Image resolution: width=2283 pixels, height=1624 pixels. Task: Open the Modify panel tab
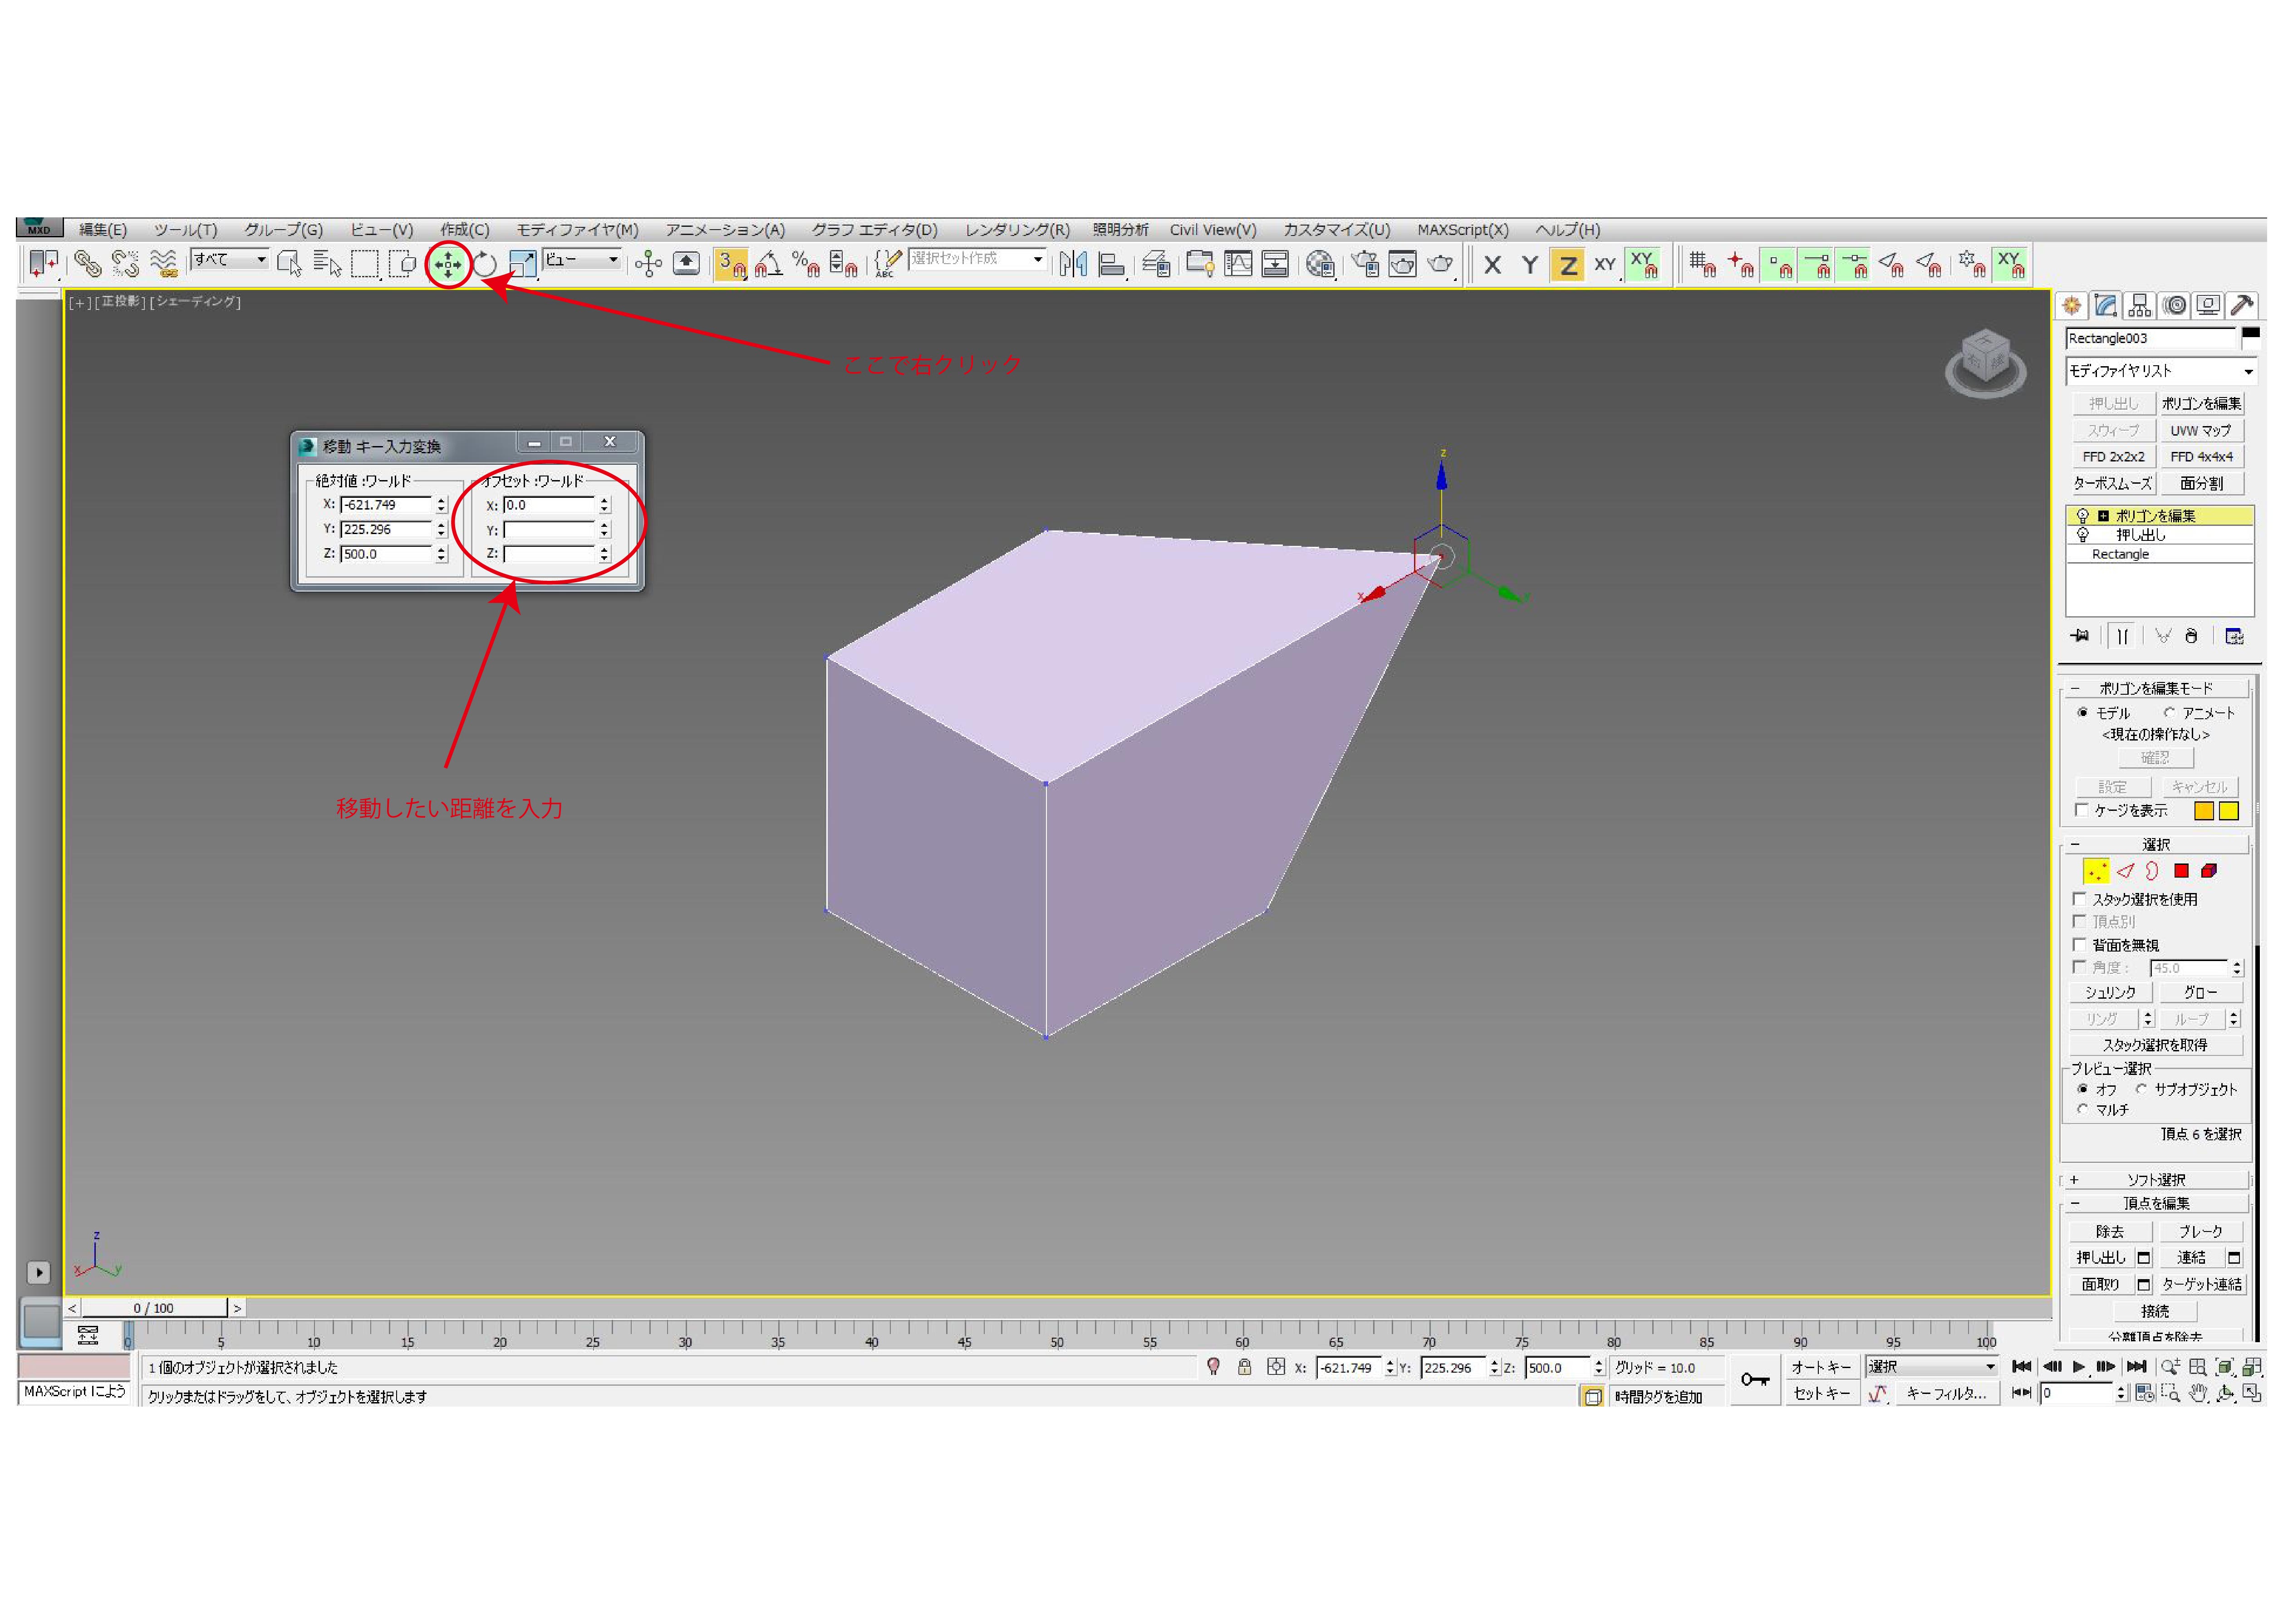click(2105, 306)
